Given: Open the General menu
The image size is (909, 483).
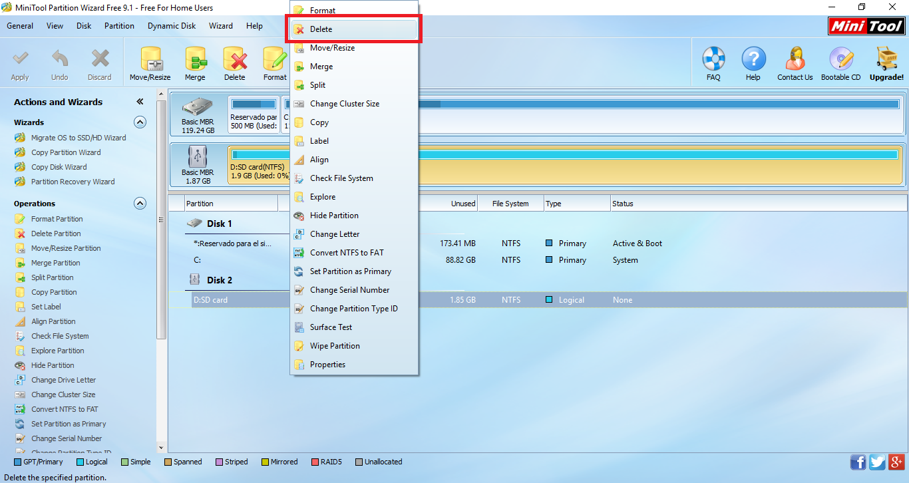Looking at the screenshot, I should coord(20,26).
